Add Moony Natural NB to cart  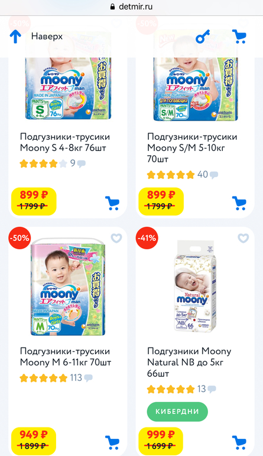(x=239, y=442)
